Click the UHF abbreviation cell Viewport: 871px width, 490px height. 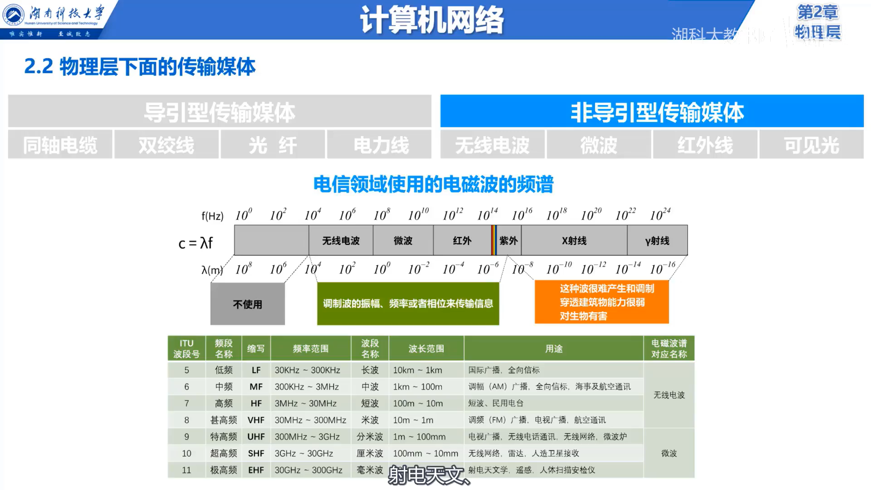(256, 436)
